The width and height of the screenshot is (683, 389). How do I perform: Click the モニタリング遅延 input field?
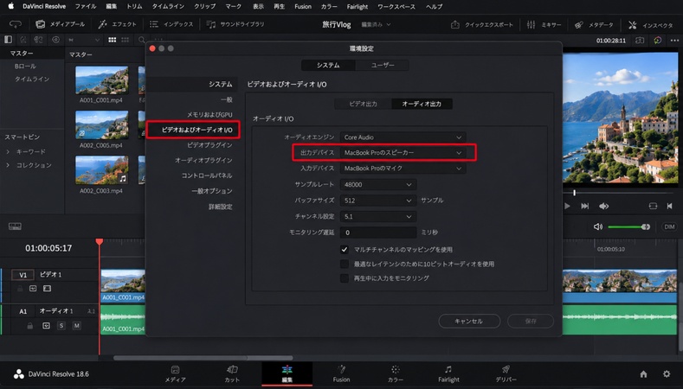click(378, 233)
